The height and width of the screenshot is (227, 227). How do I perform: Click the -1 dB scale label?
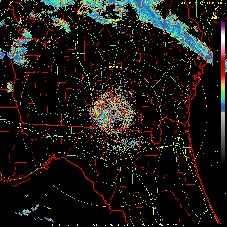pos(217,118)
